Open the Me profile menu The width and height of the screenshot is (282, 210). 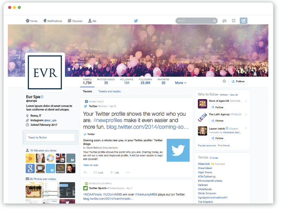coord(92,21)
